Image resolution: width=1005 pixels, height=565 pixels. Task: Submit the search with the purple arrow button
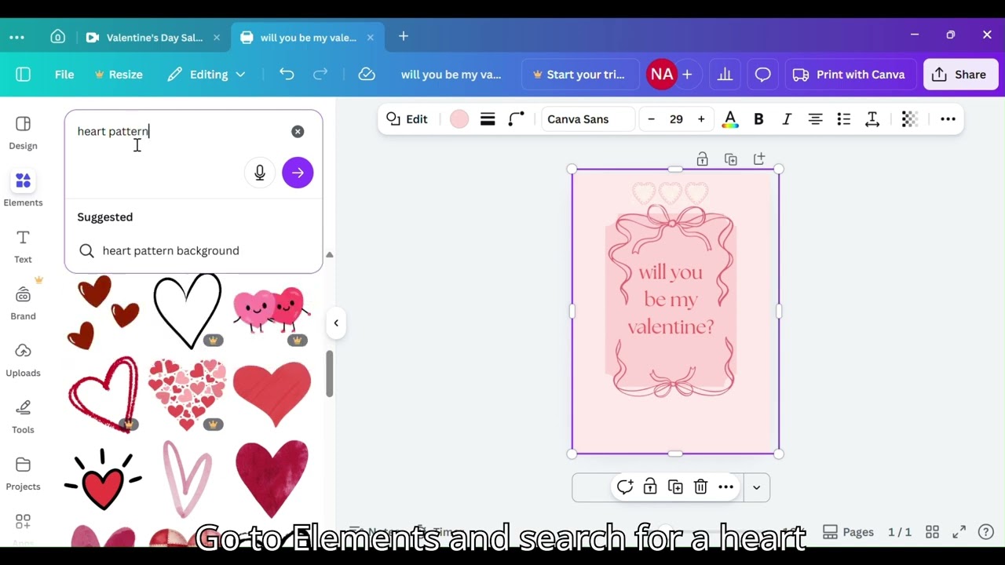tap(298, 173)
